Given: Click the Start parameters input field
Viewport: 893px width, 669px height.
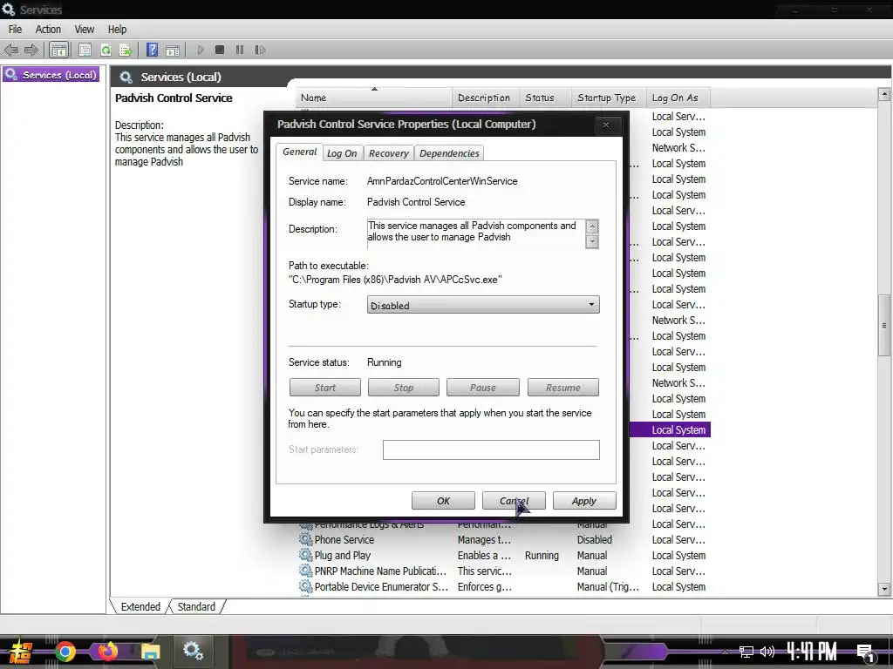Looking at the screenshot, I should coord(491,449).
